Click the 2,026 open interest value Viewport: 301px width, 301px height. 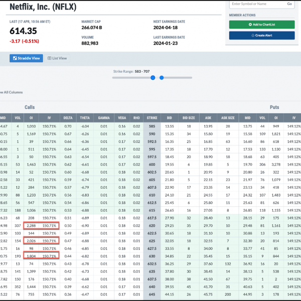(x=31, y=241)
